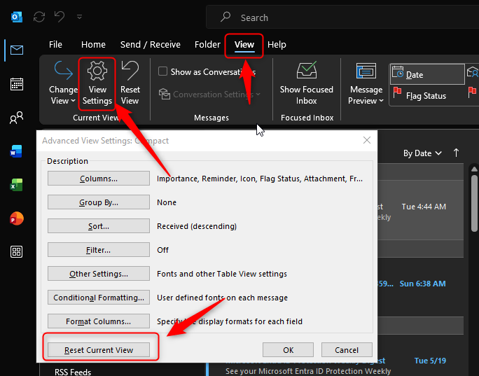Click Reset Current View
Screen dimensions: 479x376
(99, 349)
